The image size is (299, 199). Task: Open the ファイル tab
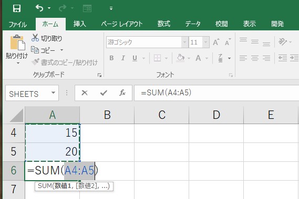point(17,24)
